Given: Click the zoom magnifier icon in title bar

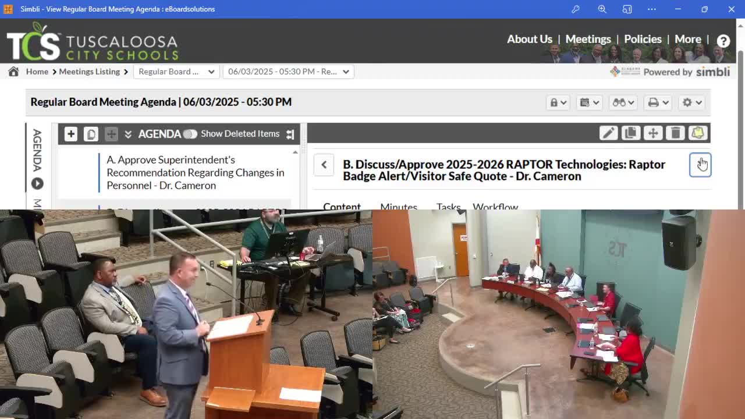Looking at the screenshot, I should [602, 9].
